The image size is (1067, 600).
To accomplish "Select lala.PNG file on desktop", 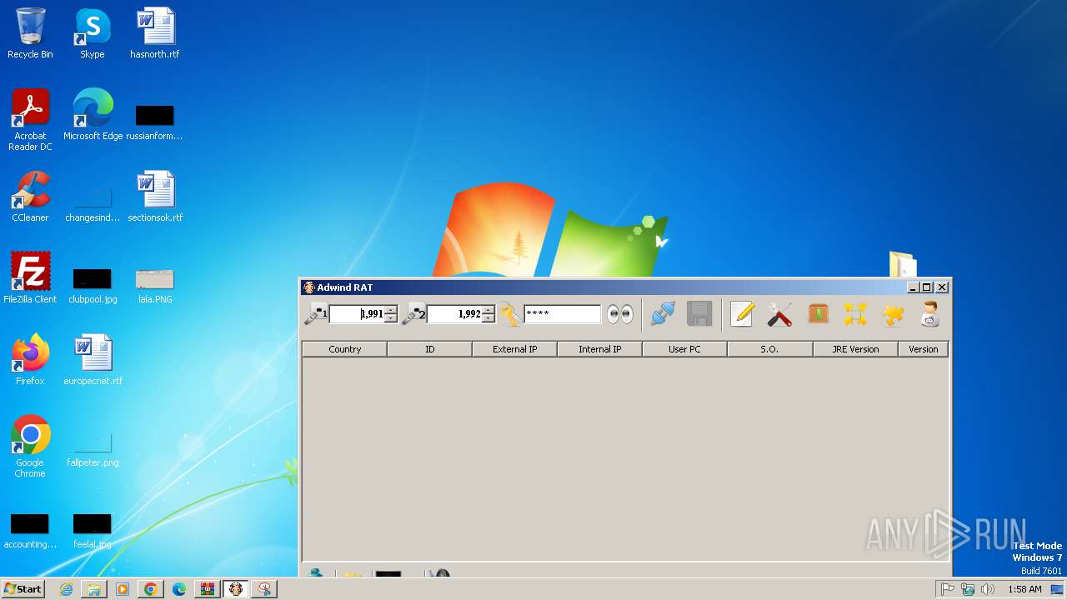I will (155, 286).
